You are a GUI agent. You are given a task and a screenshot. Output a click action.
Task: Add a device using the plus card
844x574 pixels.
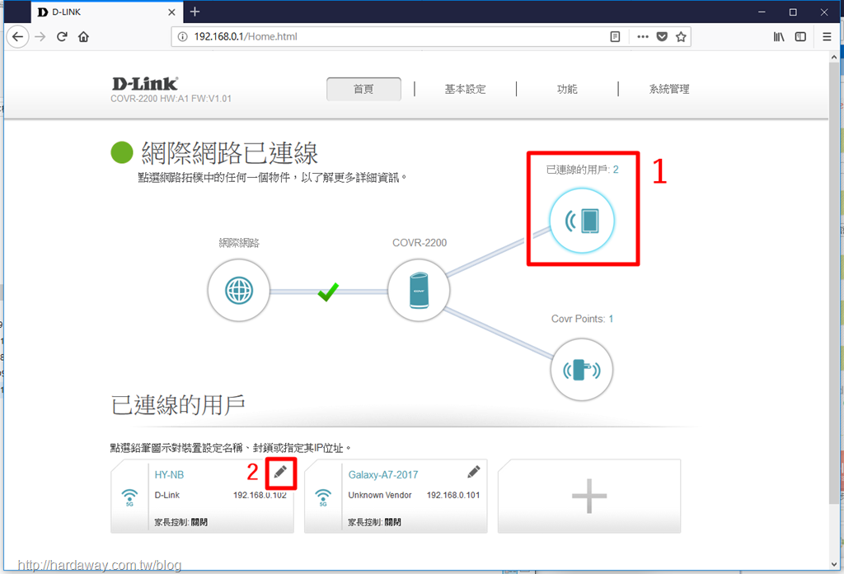[588, 495]
